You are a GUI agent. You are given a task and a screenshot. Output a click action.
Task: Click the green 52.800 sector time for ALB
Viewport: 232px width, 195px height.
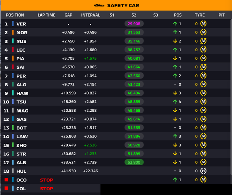pos(134,163)
